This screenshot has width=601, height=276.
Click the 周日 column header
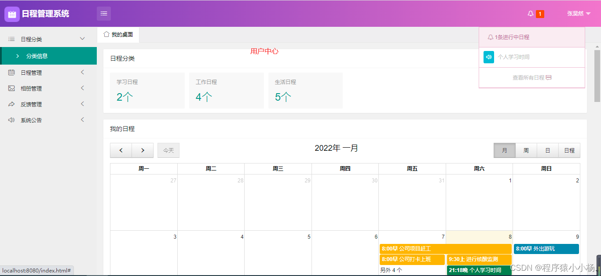point(546,169)
